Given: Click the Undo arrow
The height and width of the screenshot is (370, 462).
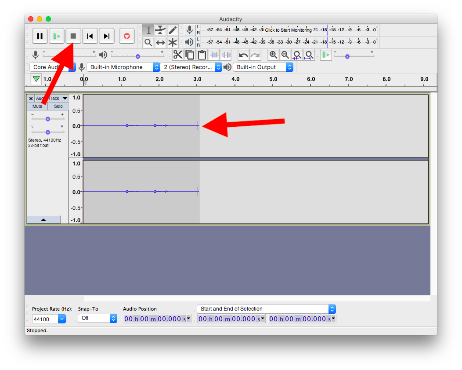Looking at the screenshot, I should tap(243, 55).
